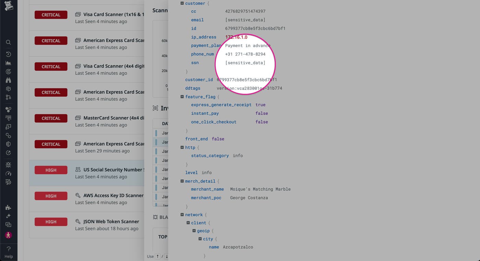This screenshot has width=480, height=261.
Task: Click the merchant_name attribute key
Action: (x=207, y=189)
